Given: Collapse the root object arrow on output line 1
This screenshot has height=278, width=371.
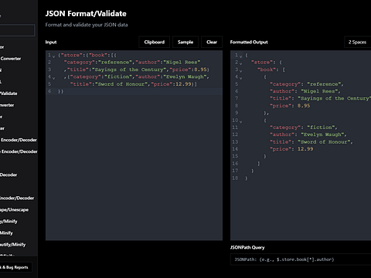Looking at the screenshot, I should [x=240, y=56].
